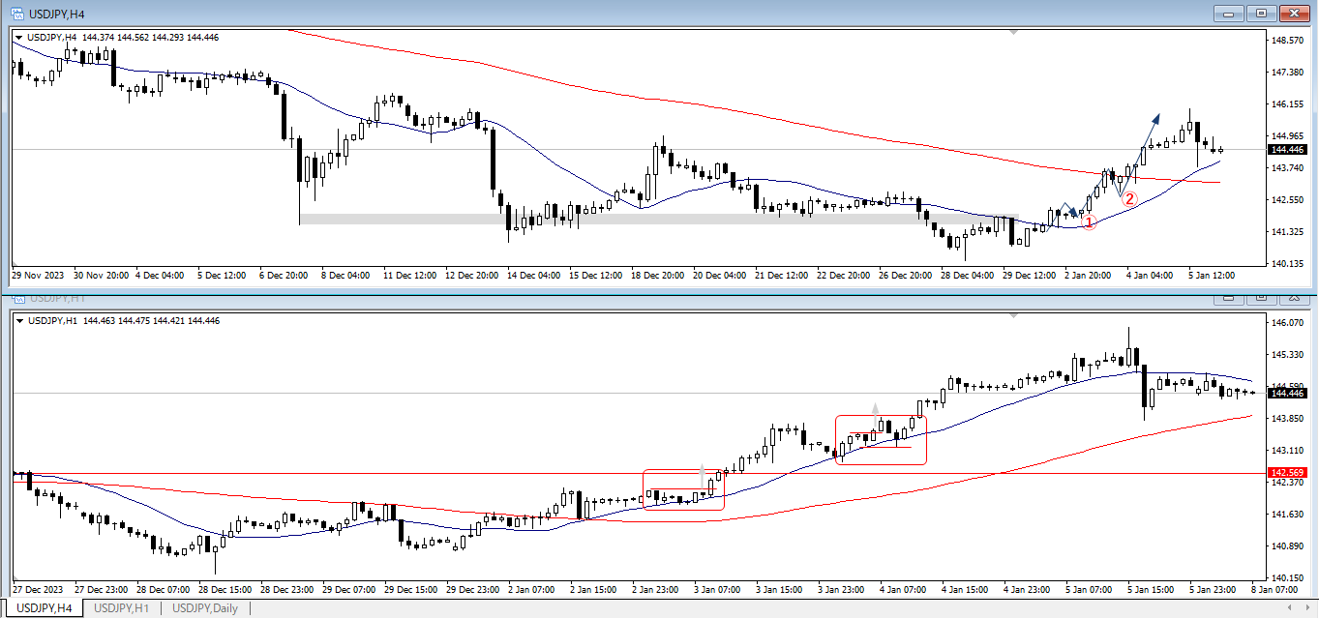Select the USDJPY,H4 tab

44,608
